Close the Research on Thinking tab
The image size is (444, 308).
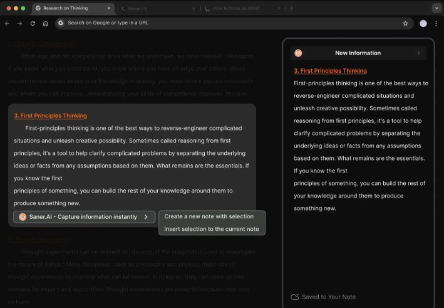click(109, 8)
